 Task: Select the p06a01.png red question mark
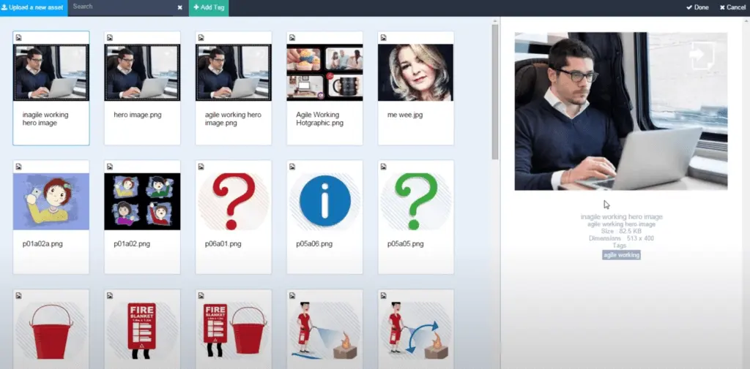coord(234,202)
